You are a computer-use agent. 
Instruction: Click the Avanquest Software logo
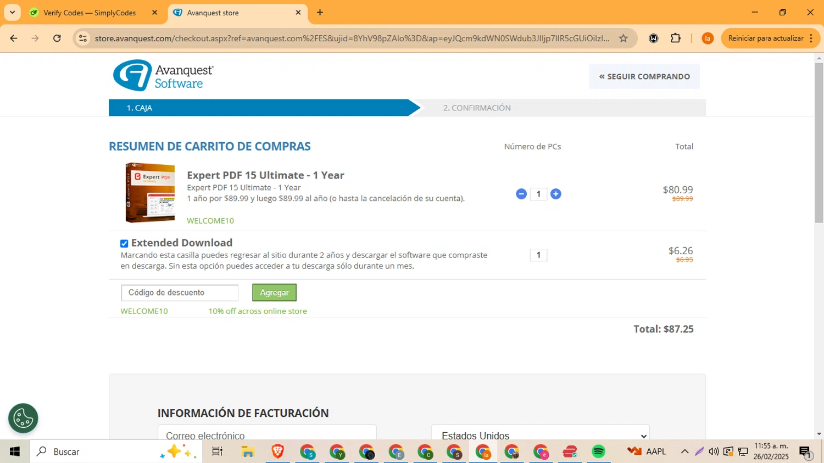click(x=163, y=75)
